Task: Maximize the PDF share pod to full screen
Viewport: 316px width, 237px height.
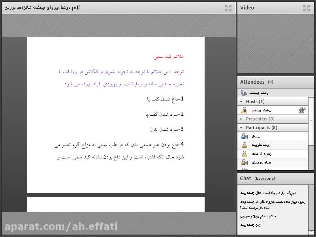Action: pyautogui.click(x=228, y=8)
